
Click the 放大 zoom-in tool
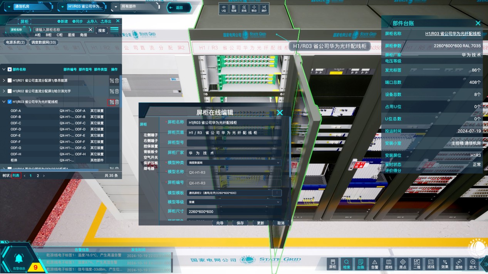[473, 264]
